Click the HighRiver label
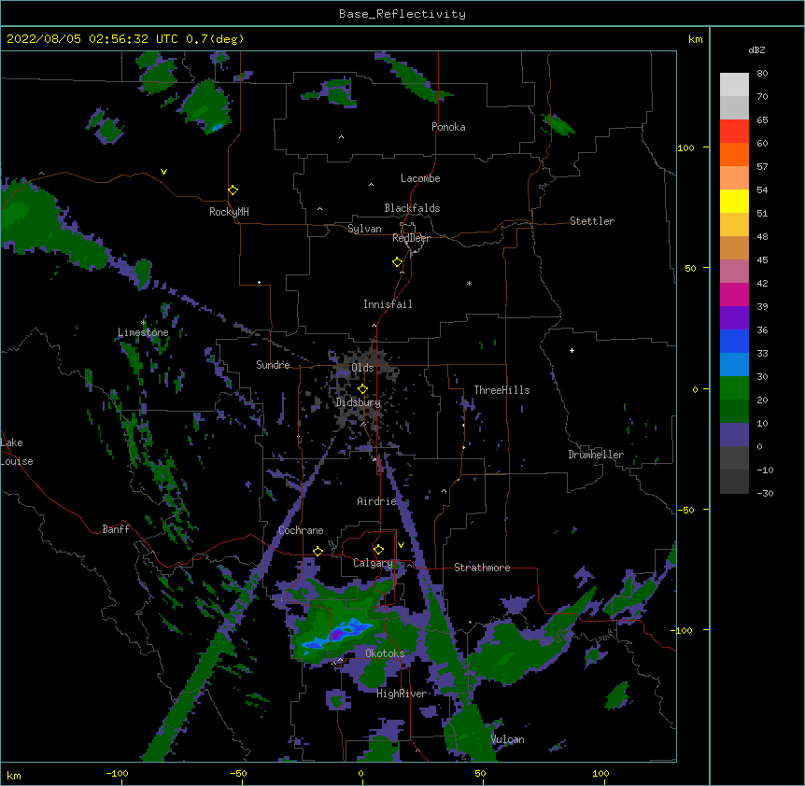 [402, 694]
